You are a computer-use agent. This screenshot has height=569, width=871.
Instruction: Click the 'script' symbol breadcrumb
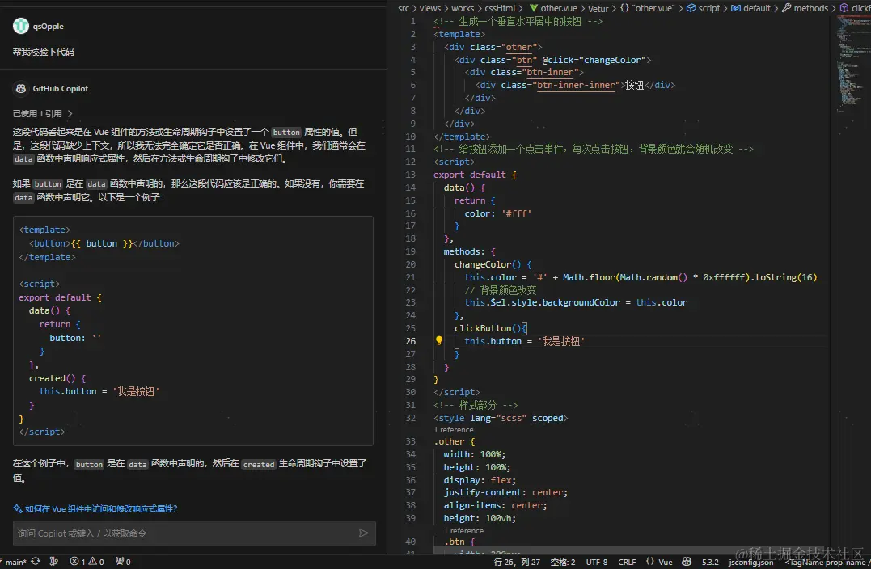[x=704, y=8]
